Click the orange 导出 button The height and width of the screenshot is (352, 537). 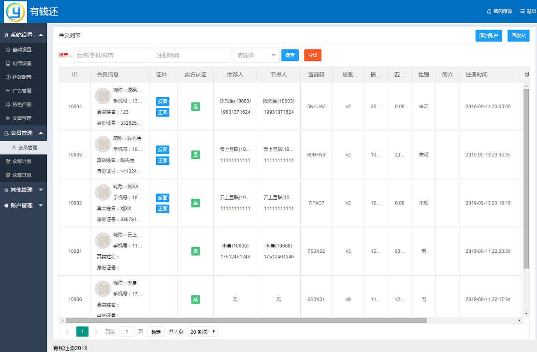click(313, 56)
